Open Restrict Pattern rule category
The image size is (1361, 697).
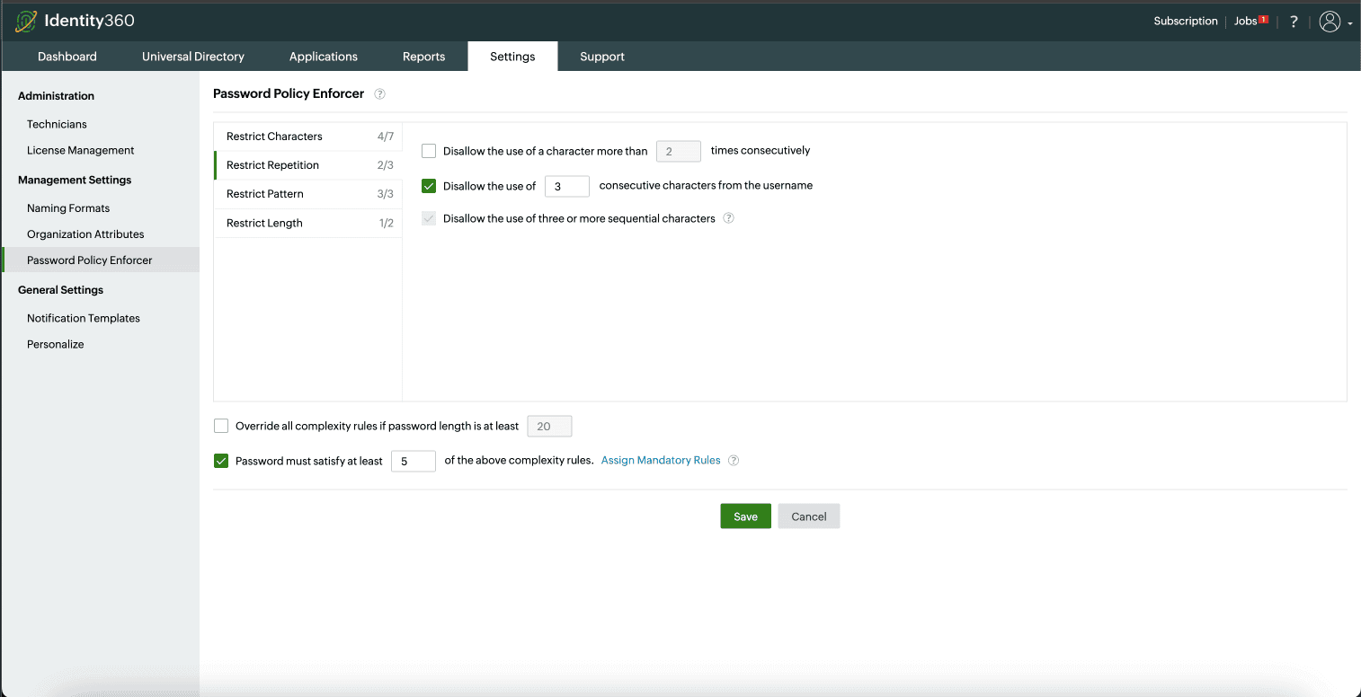(x=307, y=194)
